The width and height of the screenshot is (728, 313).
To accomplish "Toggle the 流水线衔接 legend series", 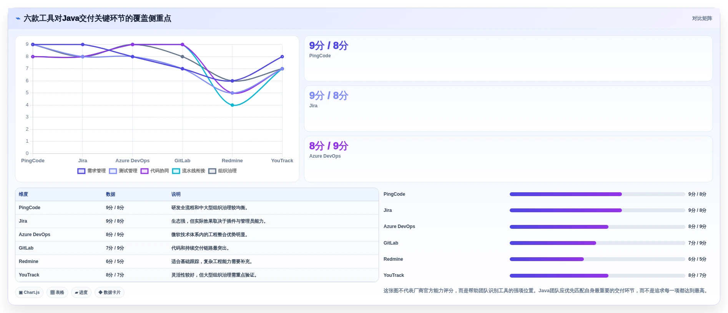I will (x=188, y=171).
